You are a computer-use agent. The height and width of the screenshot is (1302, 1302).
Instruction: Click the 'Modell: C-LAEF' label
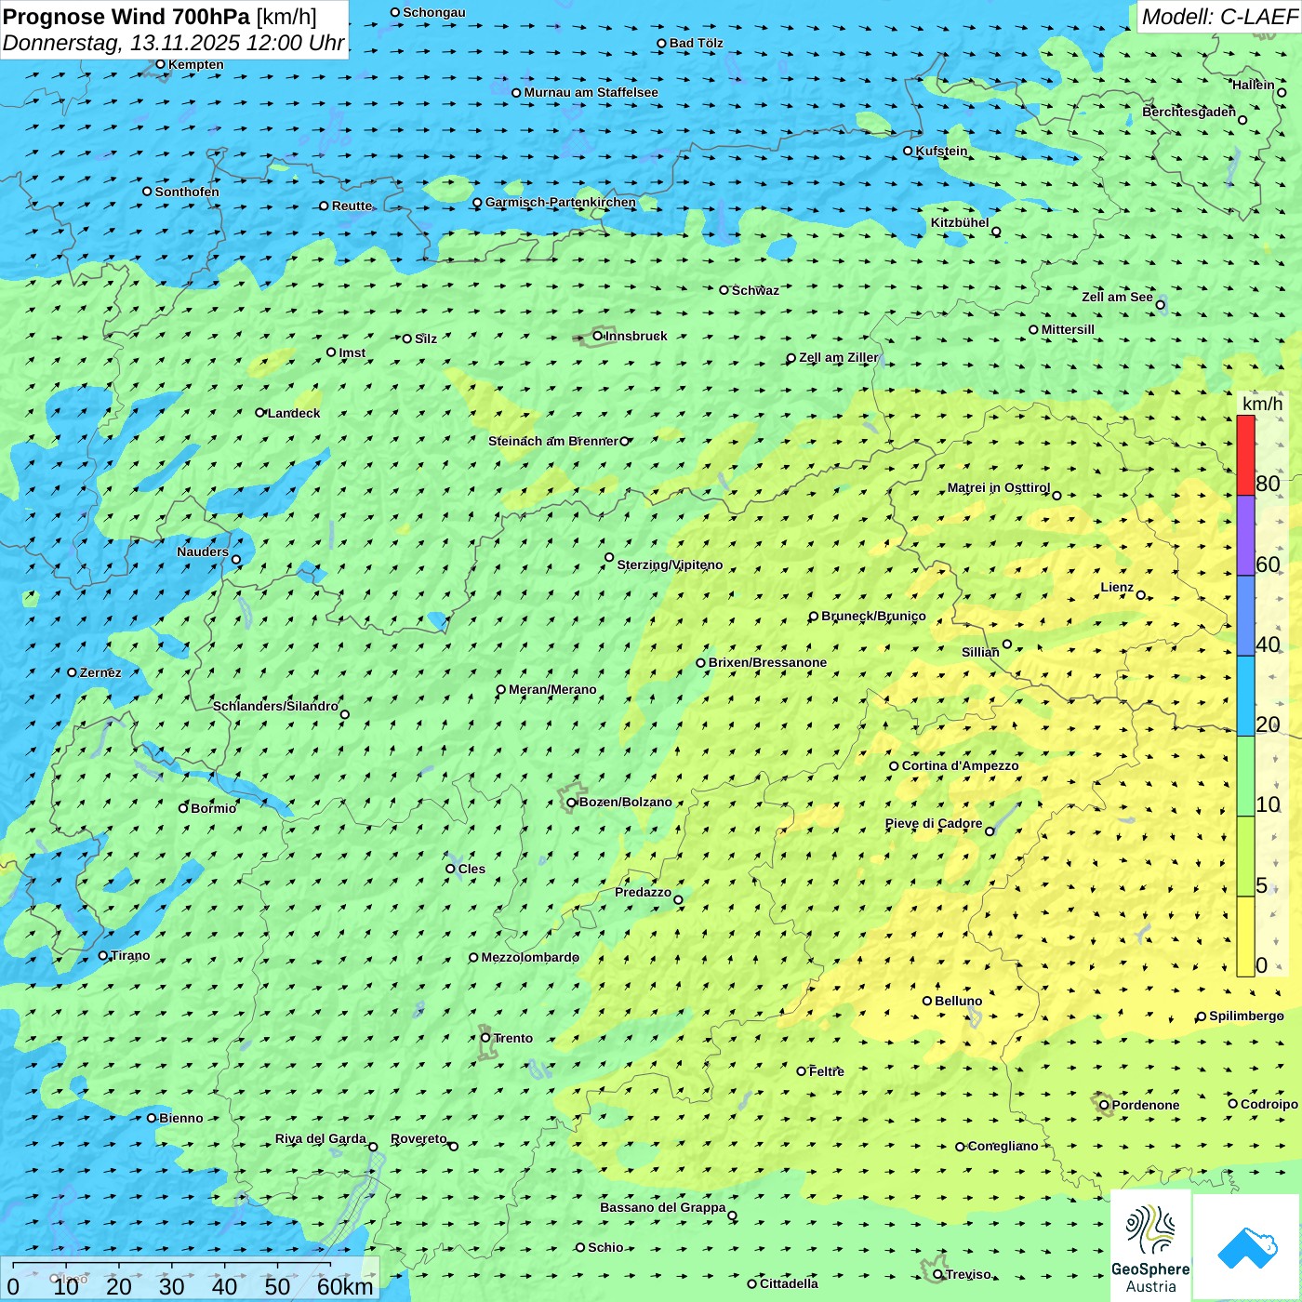tap(1219, 16)
